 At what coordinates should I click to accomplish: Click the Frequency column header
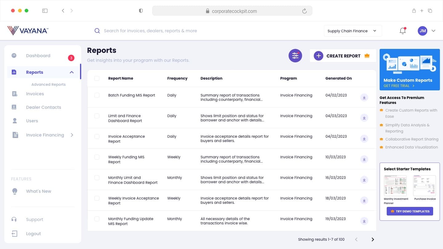click(177, 78)
